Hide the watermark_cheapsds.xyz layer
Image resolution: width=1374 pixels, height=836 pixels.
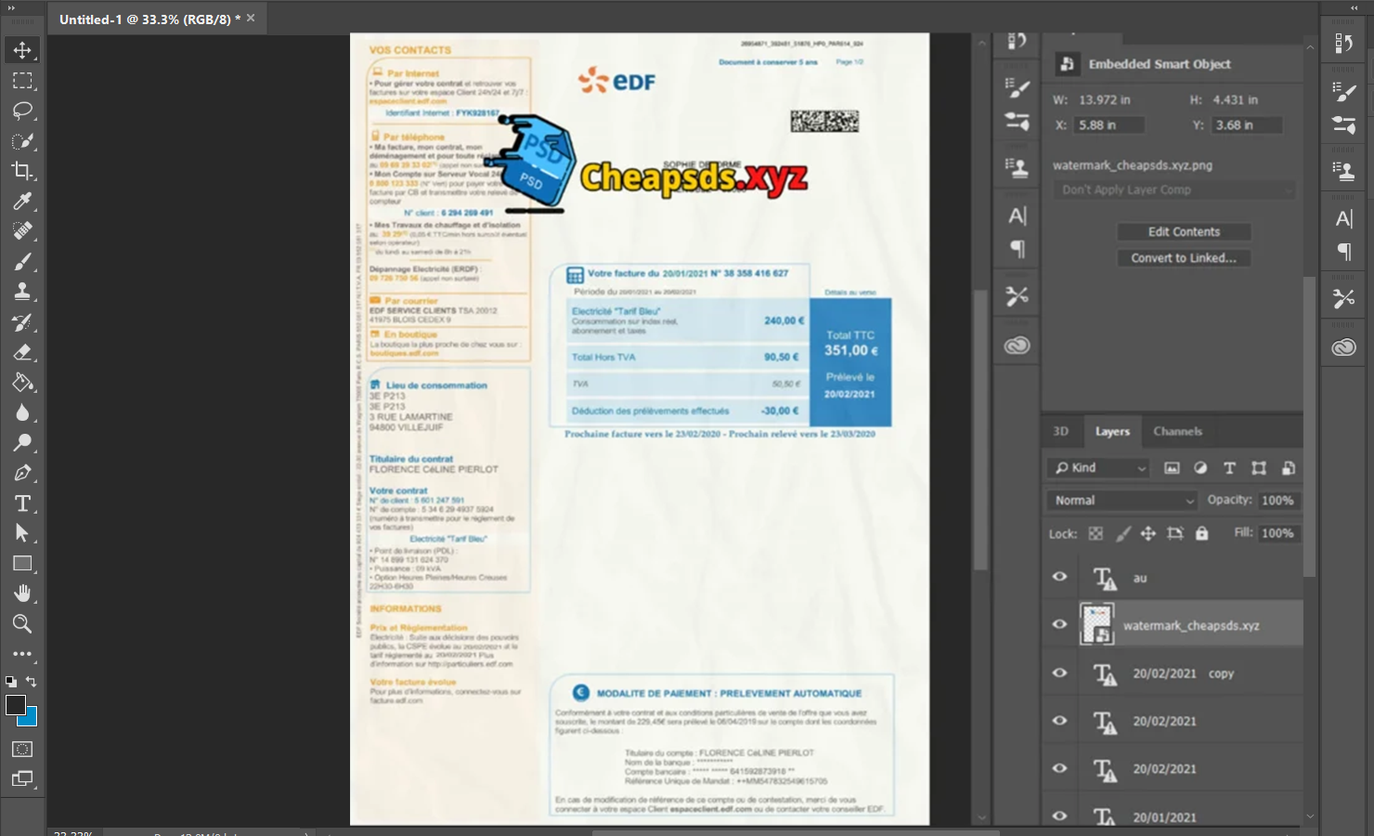tap(1059, 624)
